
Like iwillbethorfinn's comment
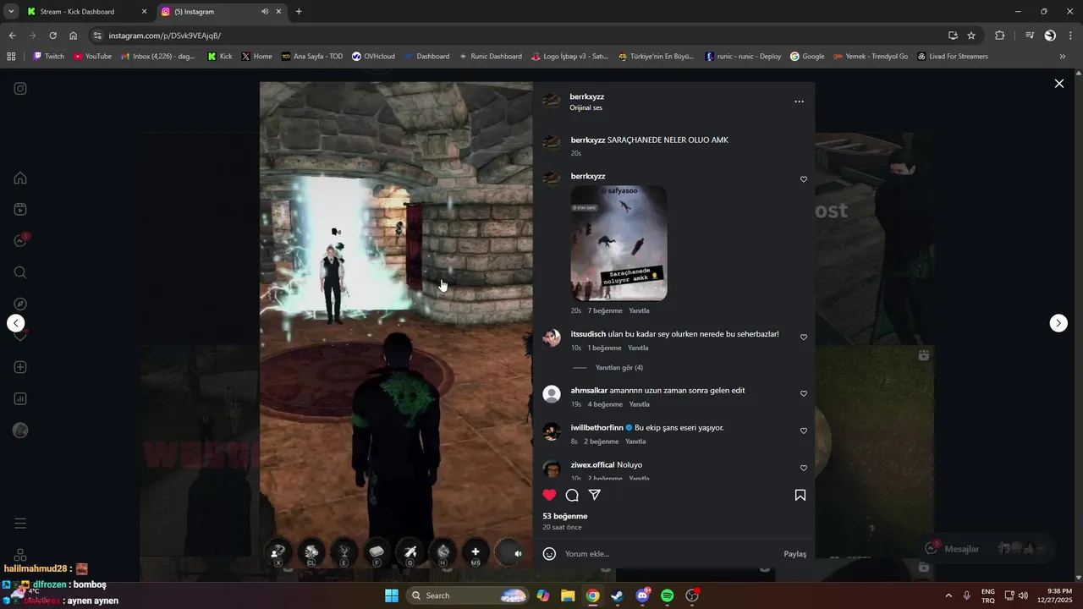coord(804,431)
